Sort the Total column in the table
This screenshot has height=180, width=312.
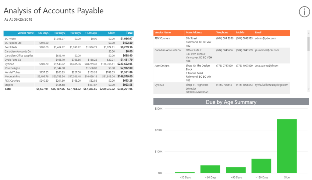(129, 33)
